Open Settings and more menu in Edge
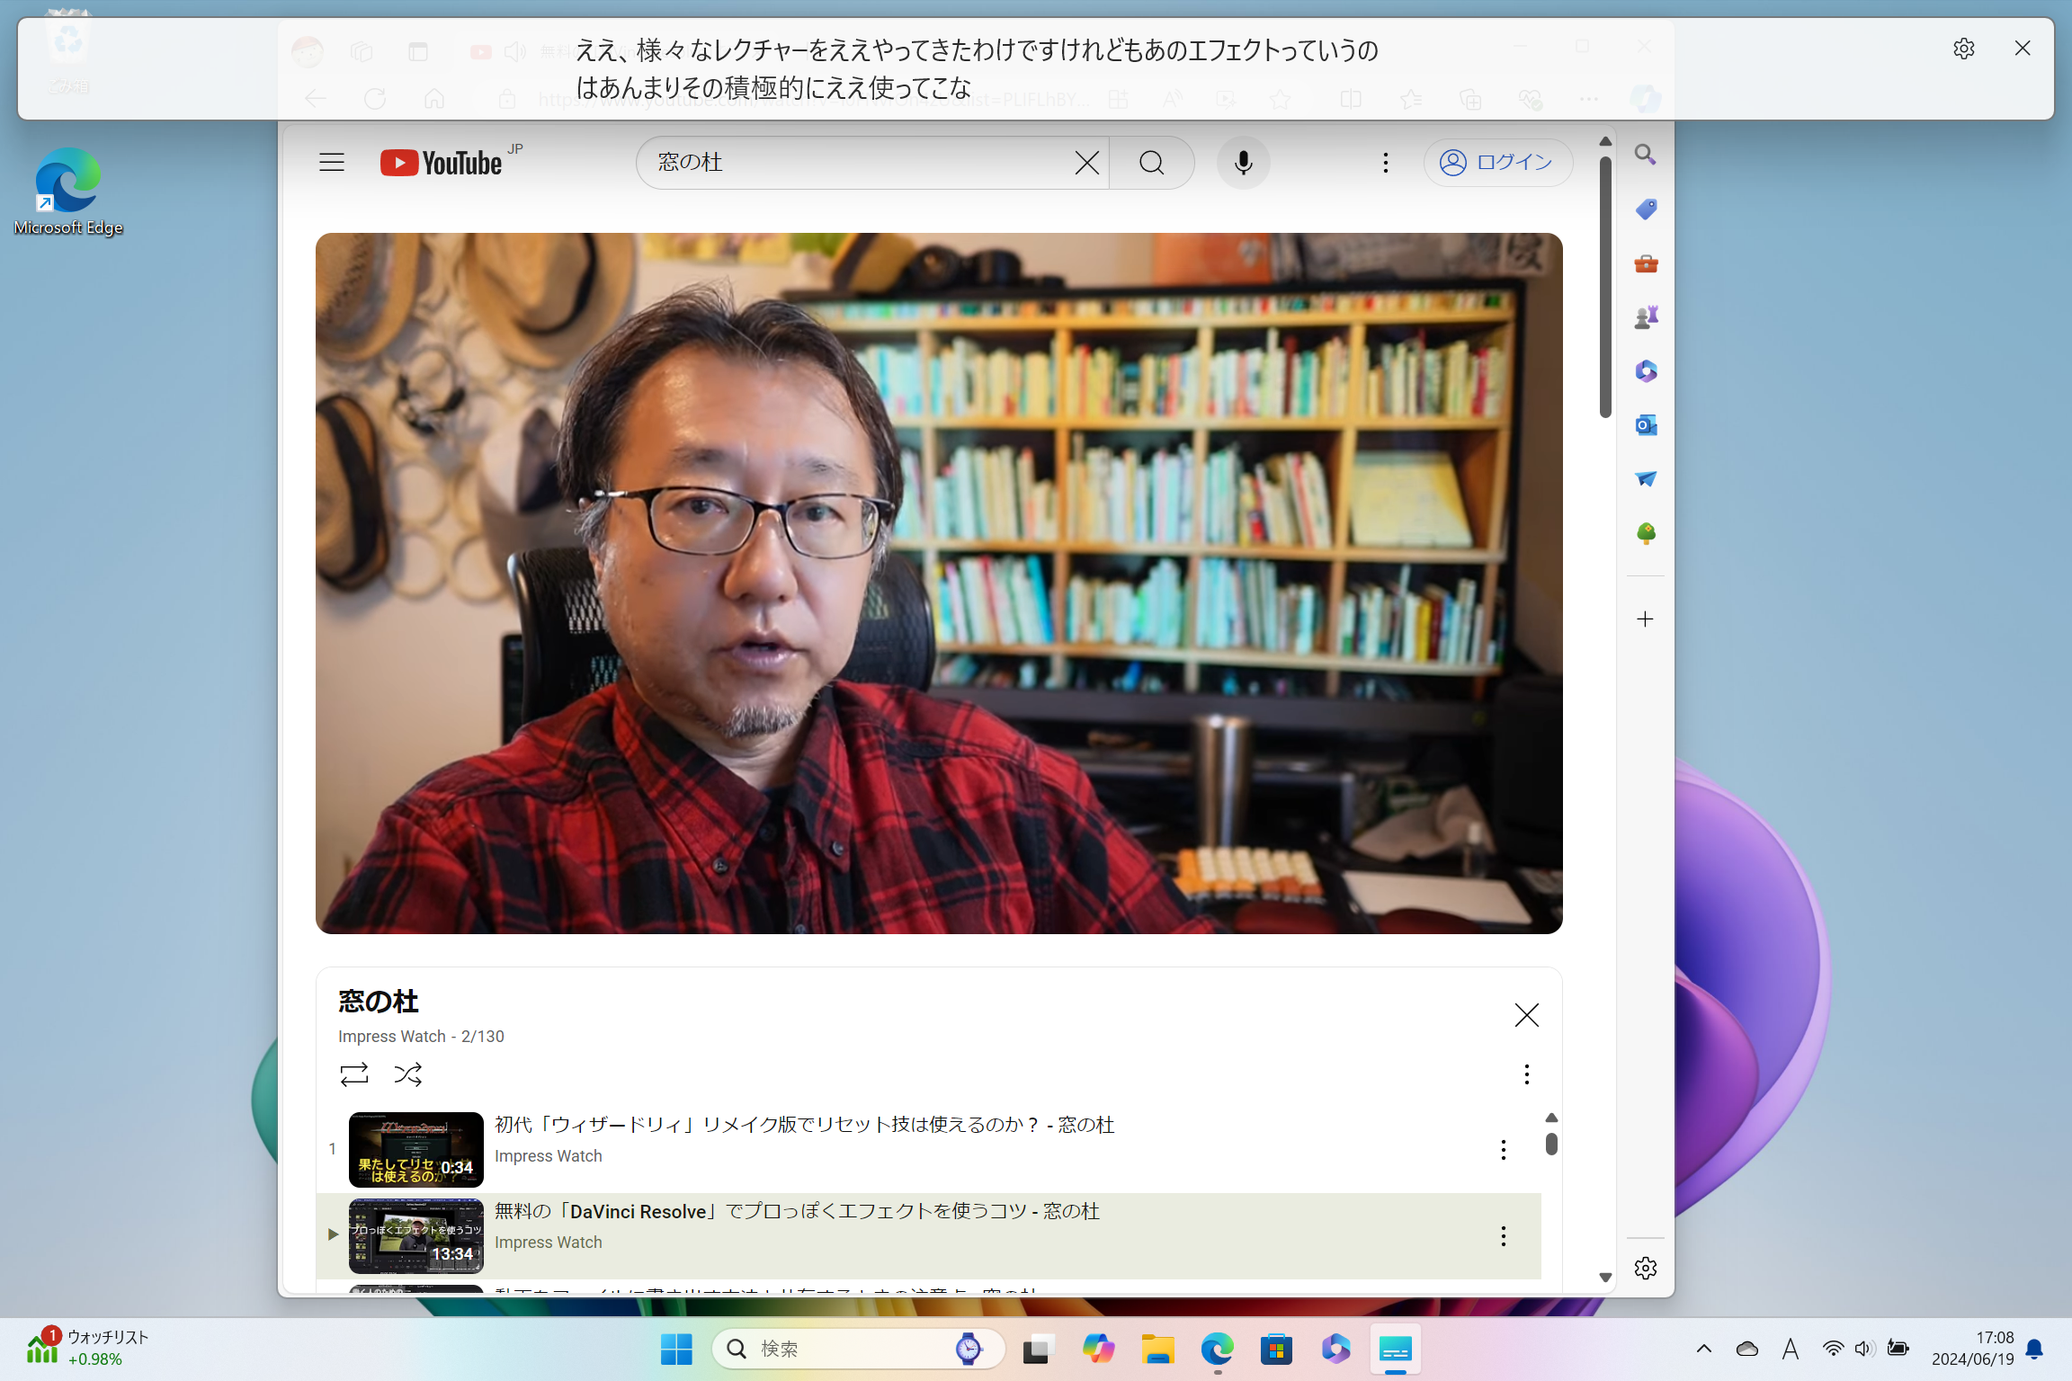Viewport: 2072px width, 1381px height. point(1587,99)
